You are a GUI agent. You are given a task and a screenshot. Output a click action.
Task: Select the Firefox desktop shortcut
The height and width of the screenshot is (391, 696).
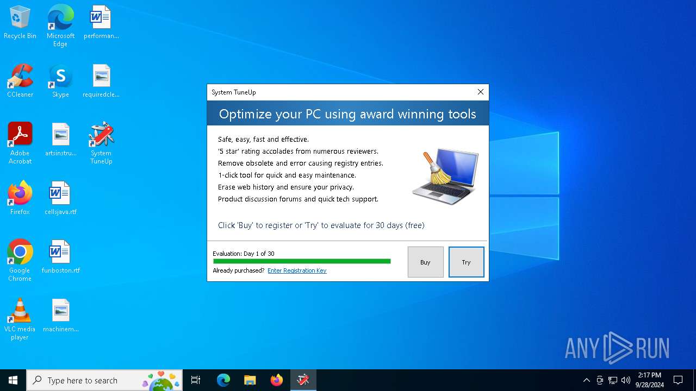click(20, 198)
